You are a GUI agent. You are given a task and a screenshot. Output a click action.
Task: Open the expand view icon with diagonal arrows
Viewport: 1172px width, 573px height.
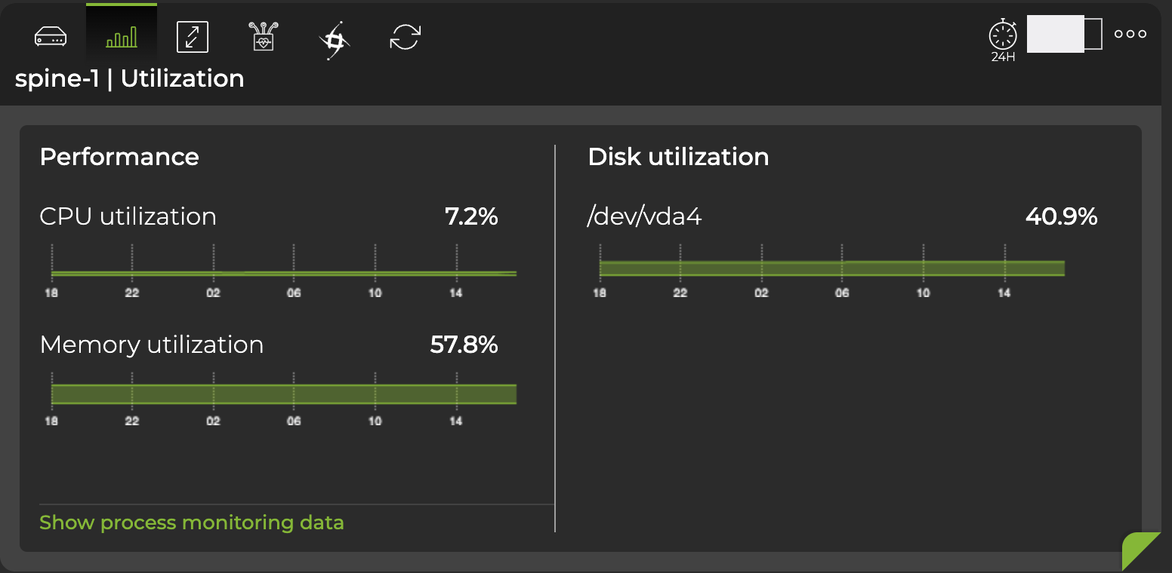(x=192, y=36)
